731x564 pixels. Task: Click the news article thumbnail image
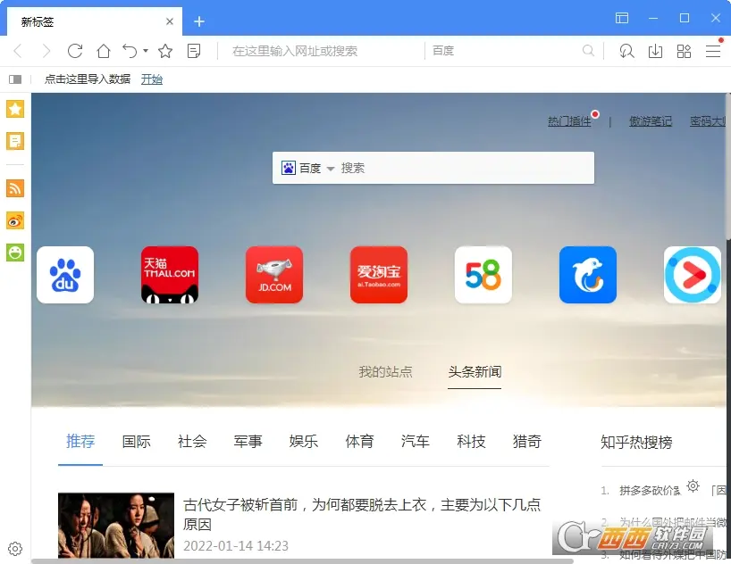coord(116,526)
